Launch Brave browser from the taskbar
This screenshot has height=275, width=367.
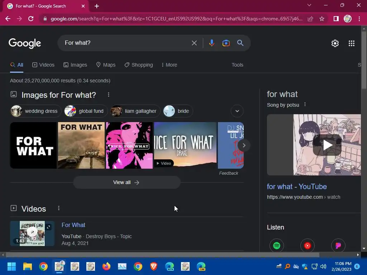tap(153, 266)
